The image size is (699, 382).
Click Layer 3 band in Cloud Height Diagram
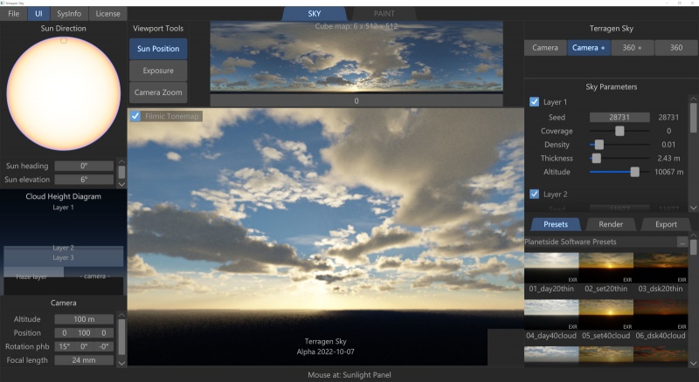(63, 259)
